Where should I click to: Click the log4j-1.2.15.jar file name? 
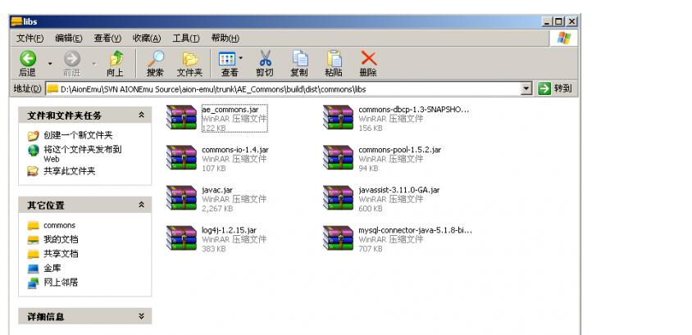tap(229, 230)
